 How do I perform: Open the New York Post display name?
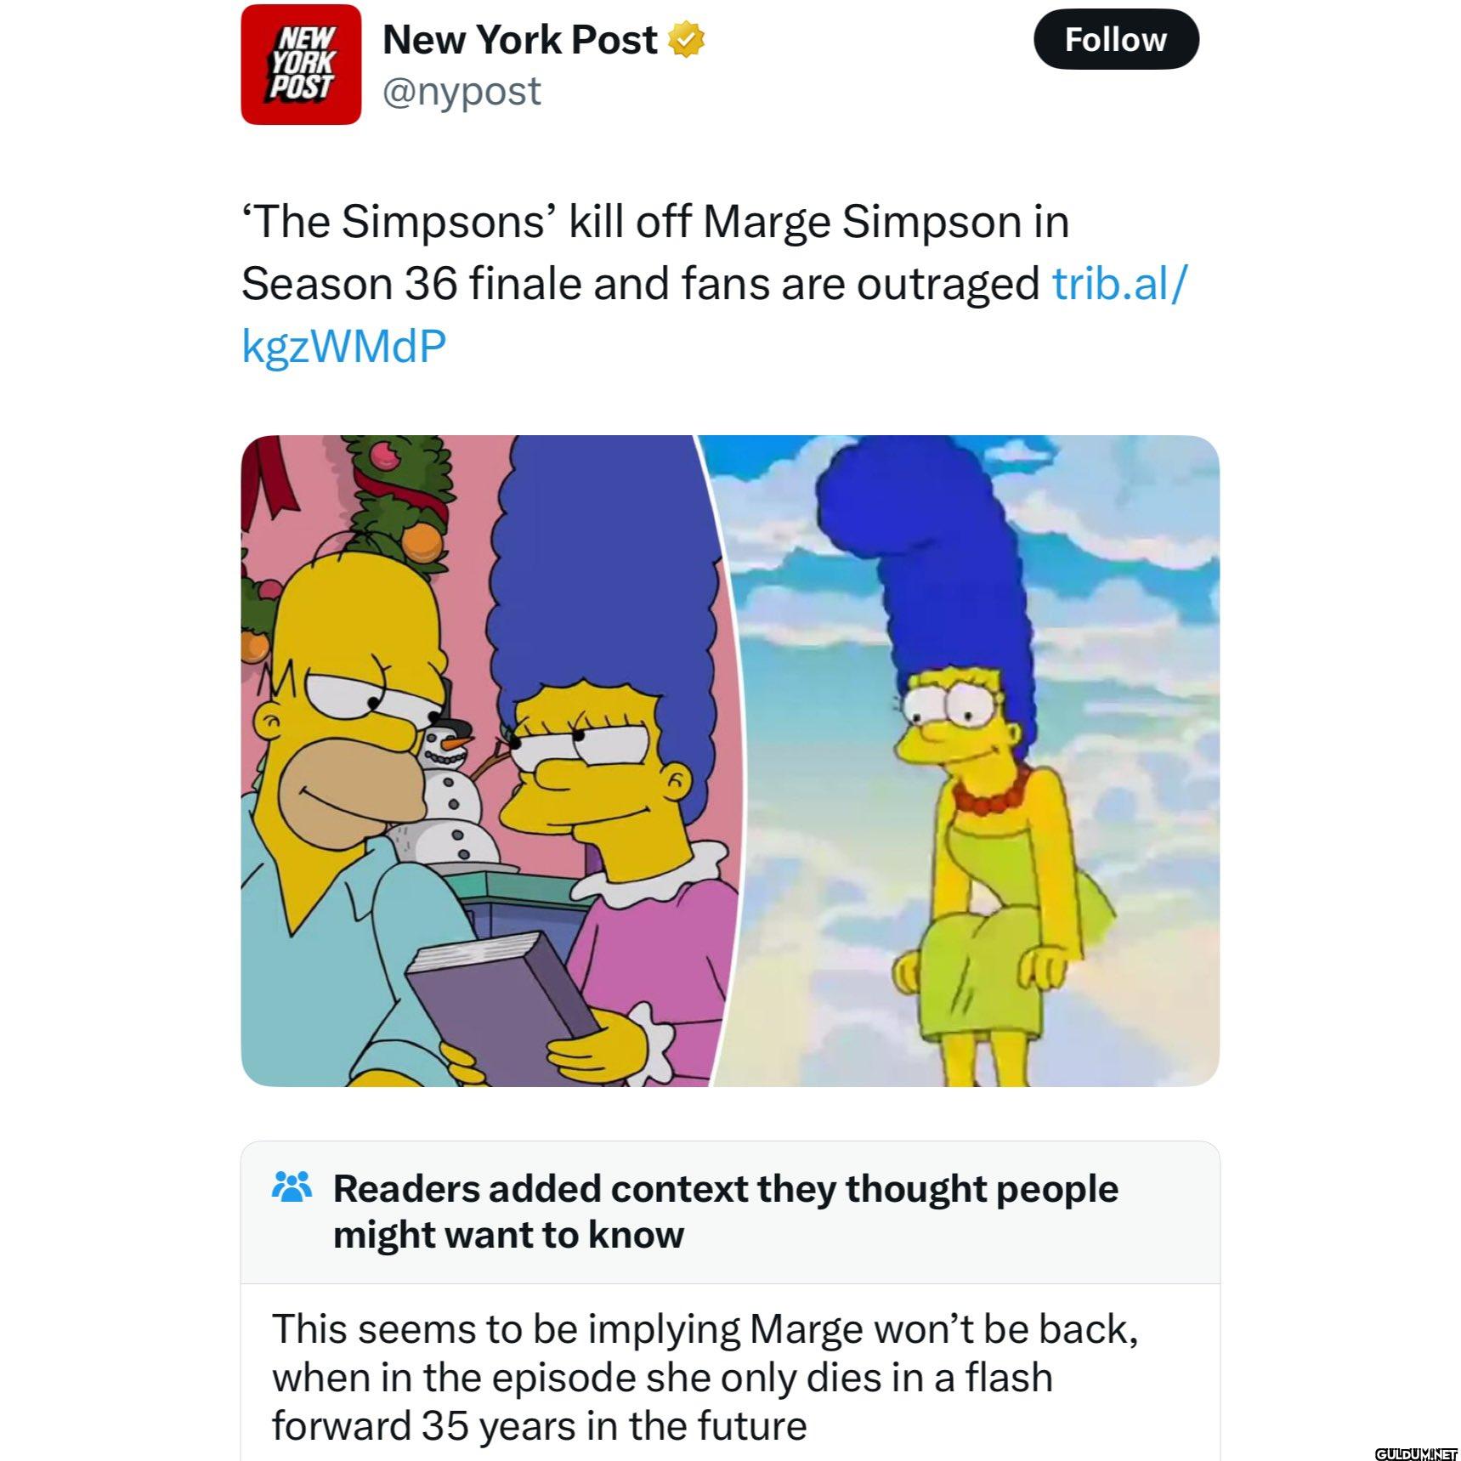click(x=519, y=39)
